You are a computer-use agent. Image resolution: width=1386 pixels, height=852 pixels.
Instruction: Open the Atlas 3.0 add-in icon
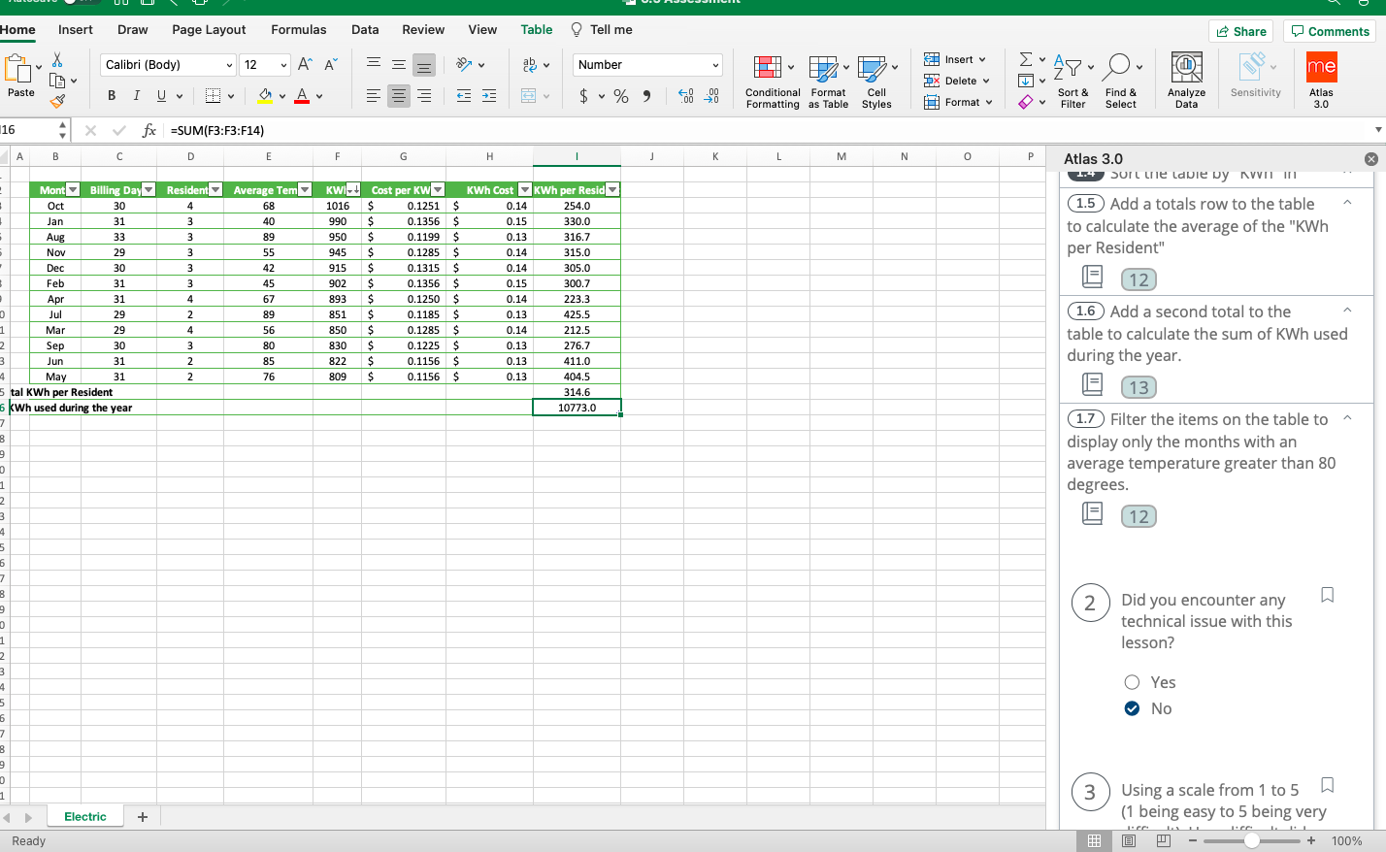[x=1321, y=81]
